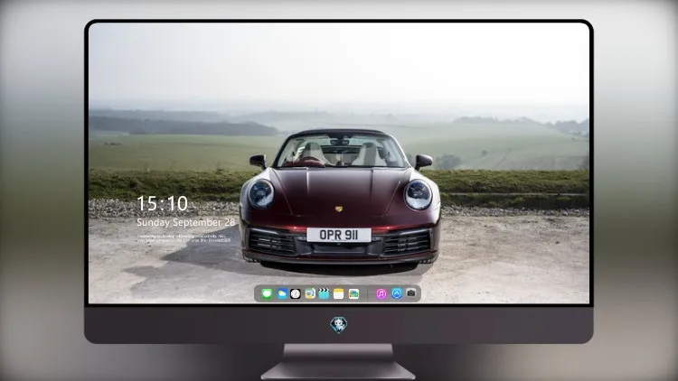Open the Clock app in dock
Screen dimensions: 678x381
pos(296,293)
